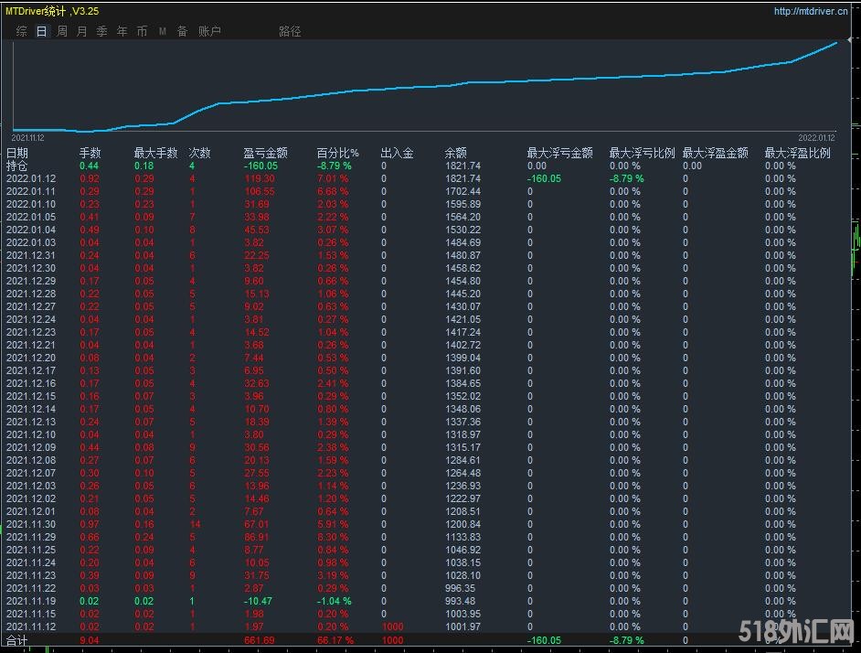Click the balance value 1595.89
Screen dimensions: 861x653
tap(462, 204)
